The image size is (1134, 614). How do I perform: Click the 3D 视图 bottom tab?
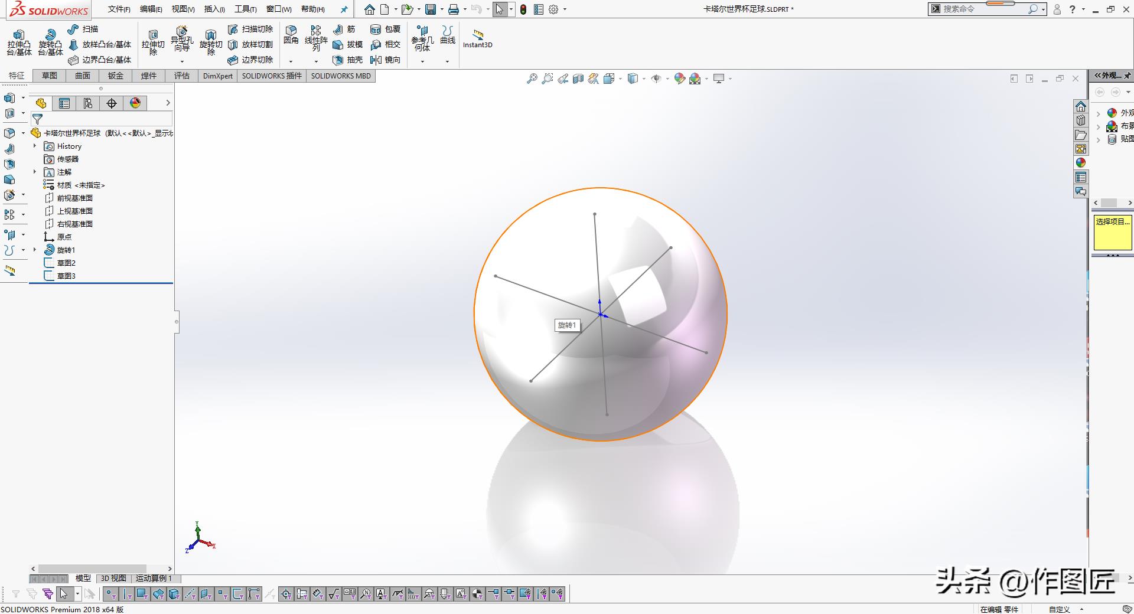coord(113,578)
